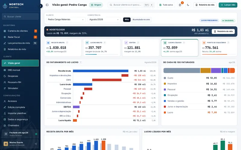The height and width of the screenshot is (150, 241).
Task: Click the 'R$ 52,85' Custo value
Action: (x=211, y=78)
